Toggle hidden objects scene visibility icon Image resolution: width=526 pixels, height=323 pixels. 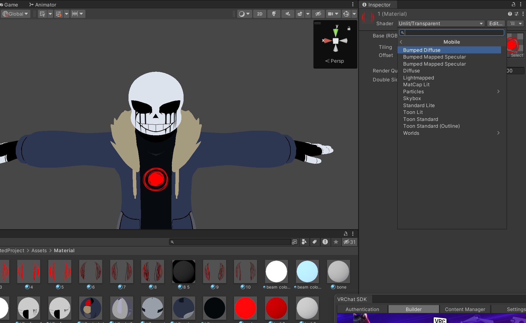[318, 14]
